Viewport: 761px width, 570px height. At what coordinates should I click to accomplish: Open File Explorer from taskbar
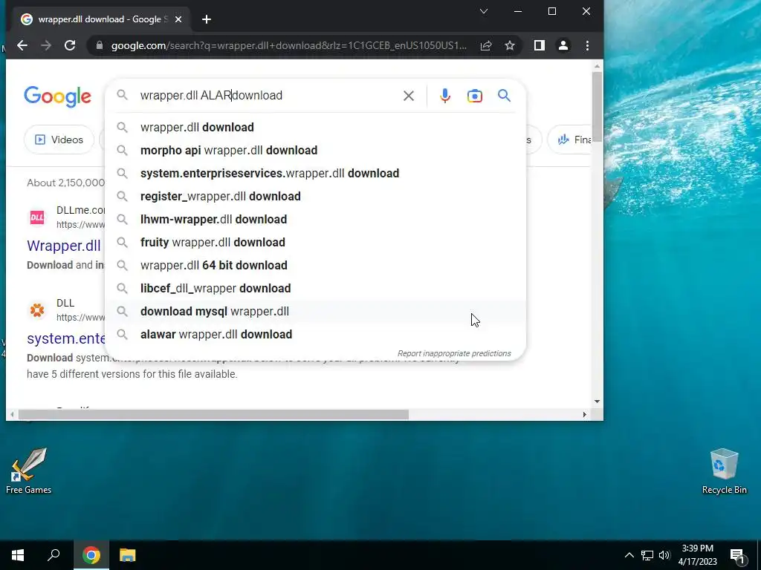click(x=128, y=555)
